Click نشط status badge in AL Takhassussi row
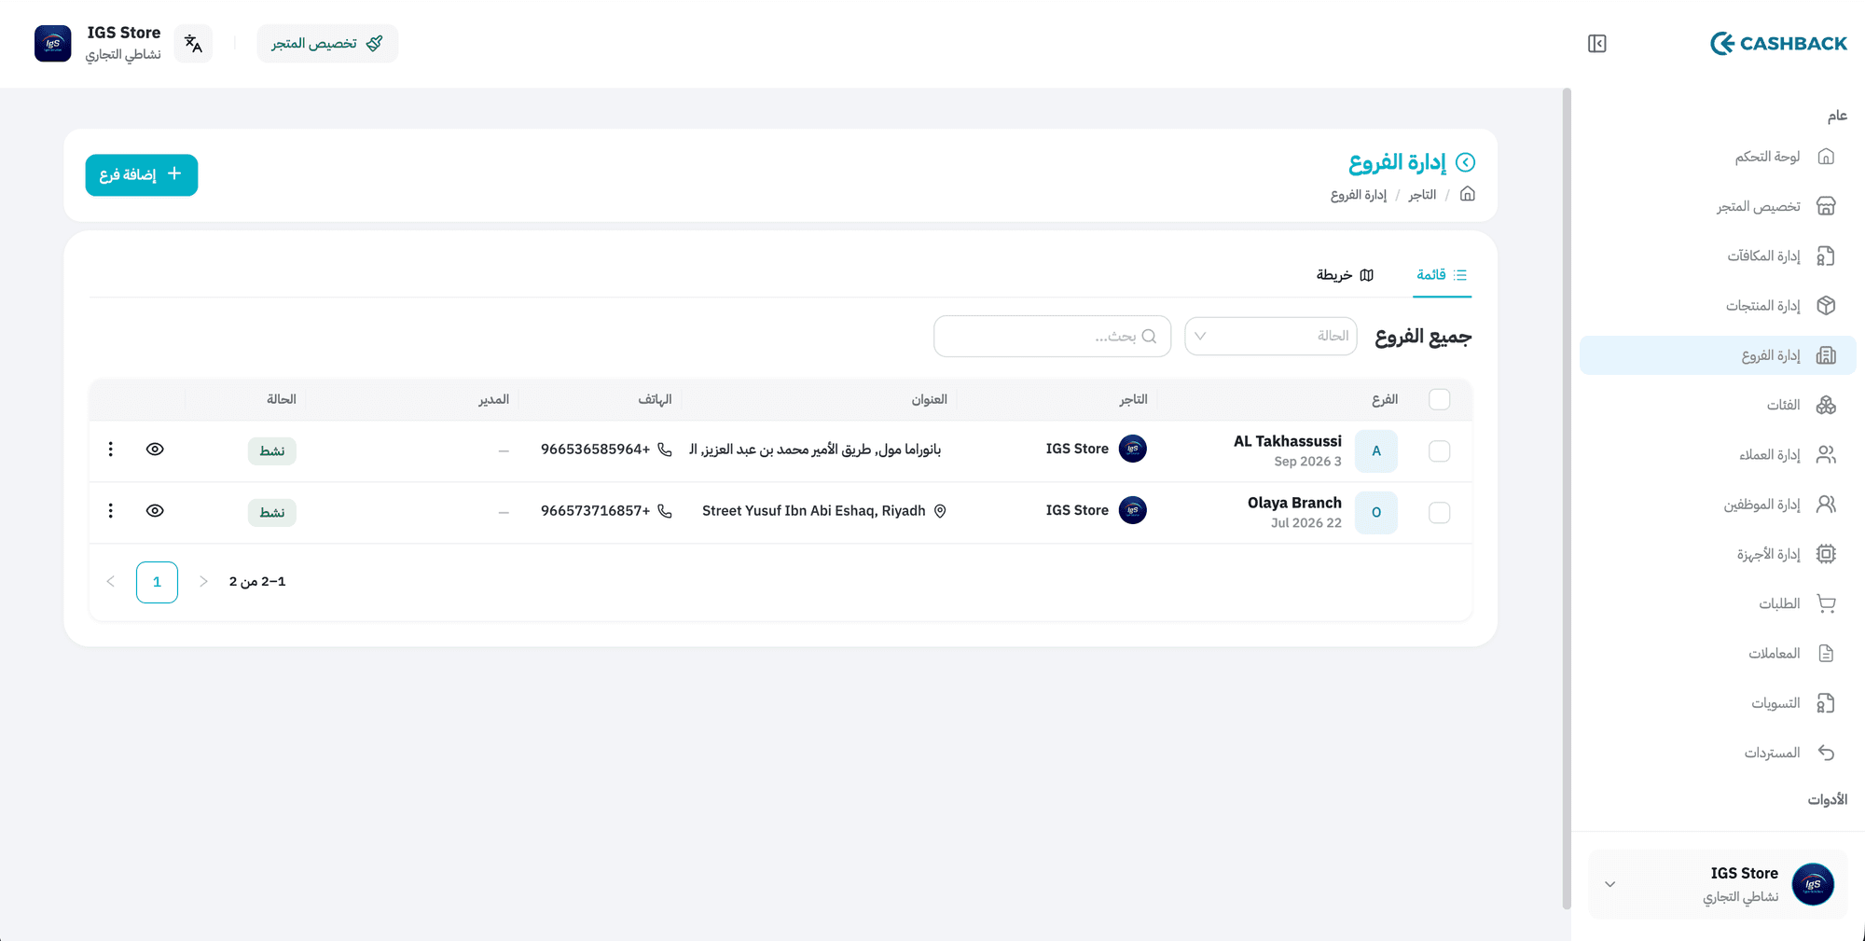This screenshot has height=941, width=1865. coord(272,451)
